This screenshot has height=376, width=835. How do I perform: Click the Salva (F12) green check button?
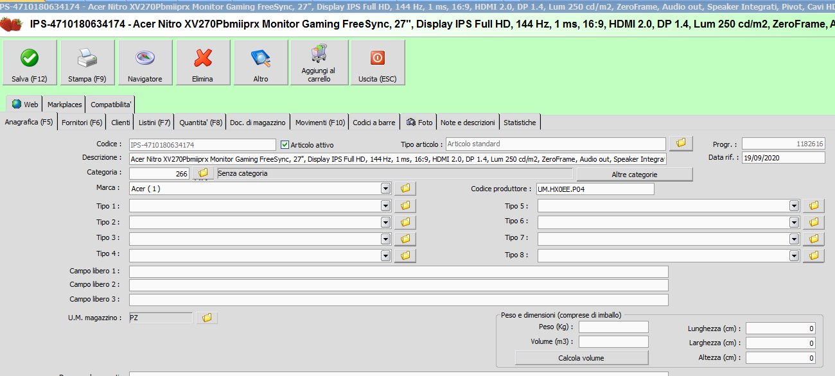tap(29, 62)
